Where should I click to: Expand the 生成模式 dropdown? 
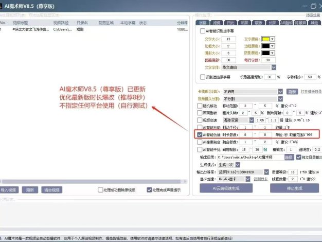click(x=238, y=165)
